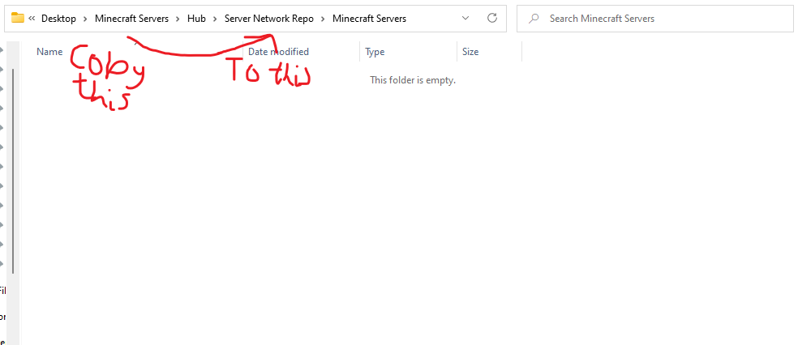Click the folder icon in address bar
The width and height of the screenshot is (798, 345).
pyautogui.click(x=18, y=19)
